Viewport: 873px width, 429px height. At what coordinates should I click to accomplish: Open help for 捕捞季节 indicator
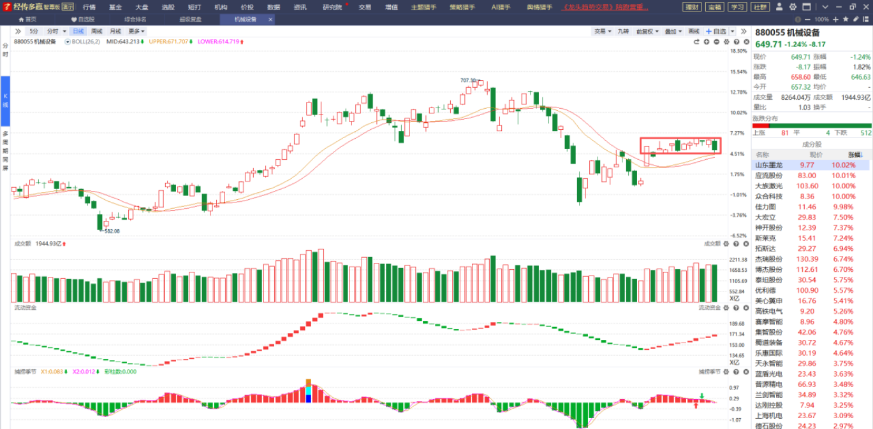(735, 371)
